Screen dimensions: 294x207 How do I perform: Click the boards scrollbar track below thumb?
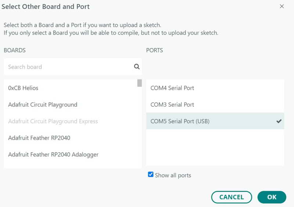[140, 129]
